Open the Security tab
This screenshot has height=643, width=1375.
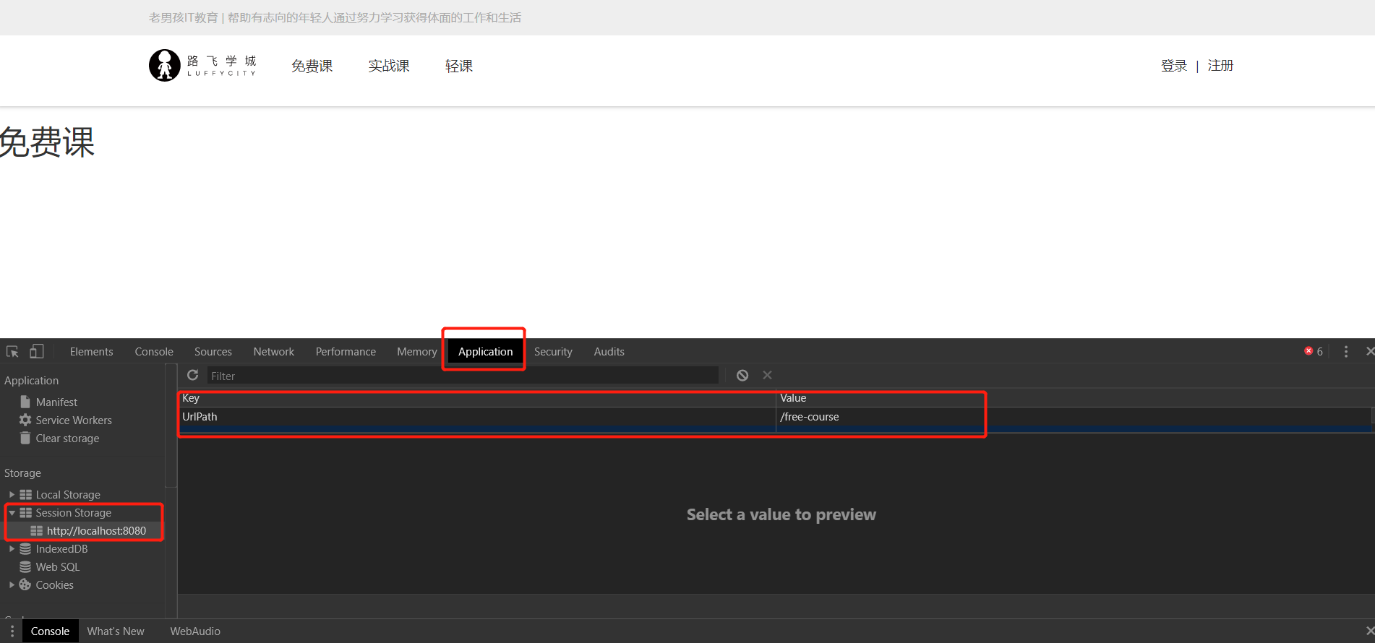click(x=553, y=351)
